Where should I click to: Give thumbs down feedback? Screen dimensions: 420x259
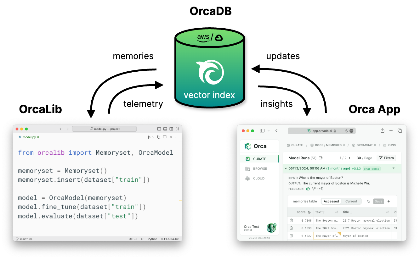coord(314,189)
